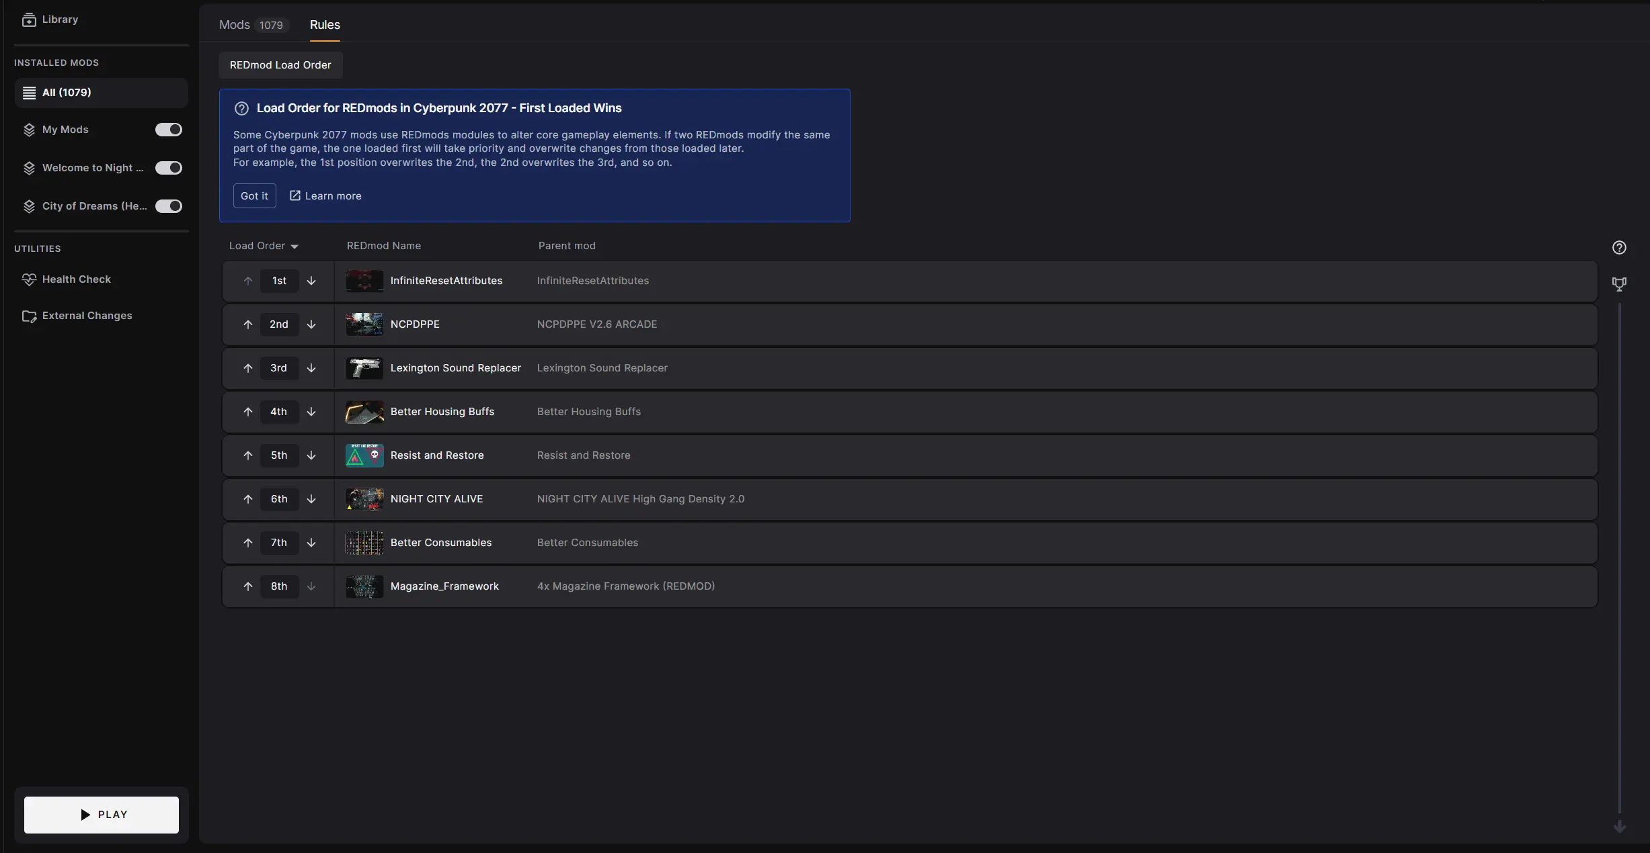The image size is (1650, 853).
Task: Move NCPDPPE up in load order
Action: point(248,324)
